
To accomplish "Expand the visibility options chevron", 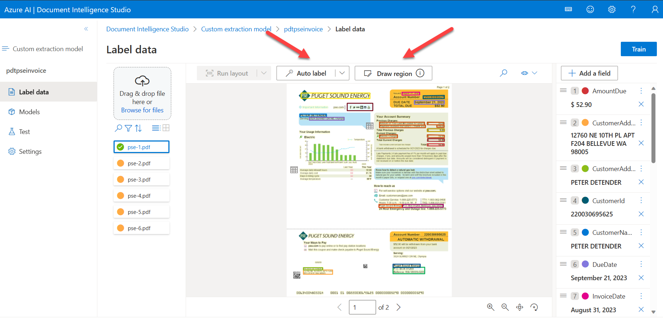I will click(535, 73).
